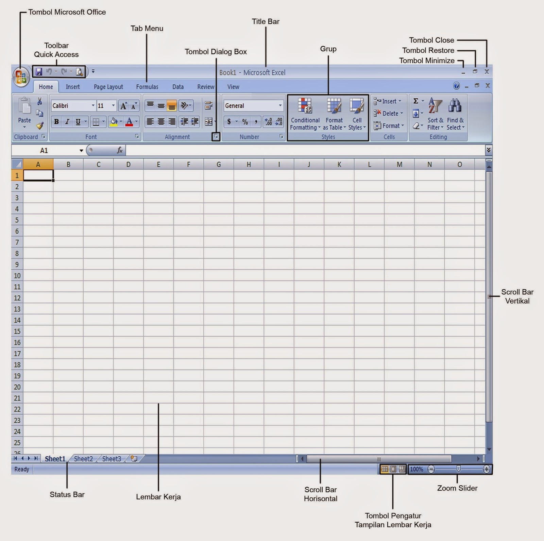Viewport: 544px width, 541px height.
Task: Click the Select All corner box
Action: click(17, 165)
